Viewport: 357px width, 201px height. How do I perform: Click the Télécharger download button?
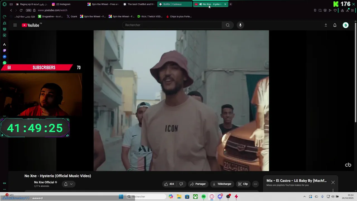coord(222,184)
